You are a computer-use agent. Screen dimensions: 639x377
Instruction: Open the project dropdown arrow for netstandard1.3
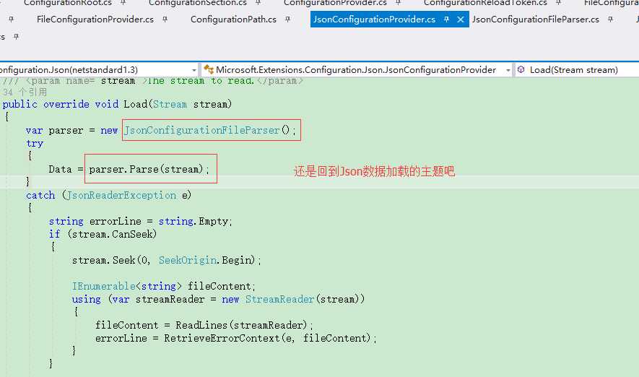(194, 70)
